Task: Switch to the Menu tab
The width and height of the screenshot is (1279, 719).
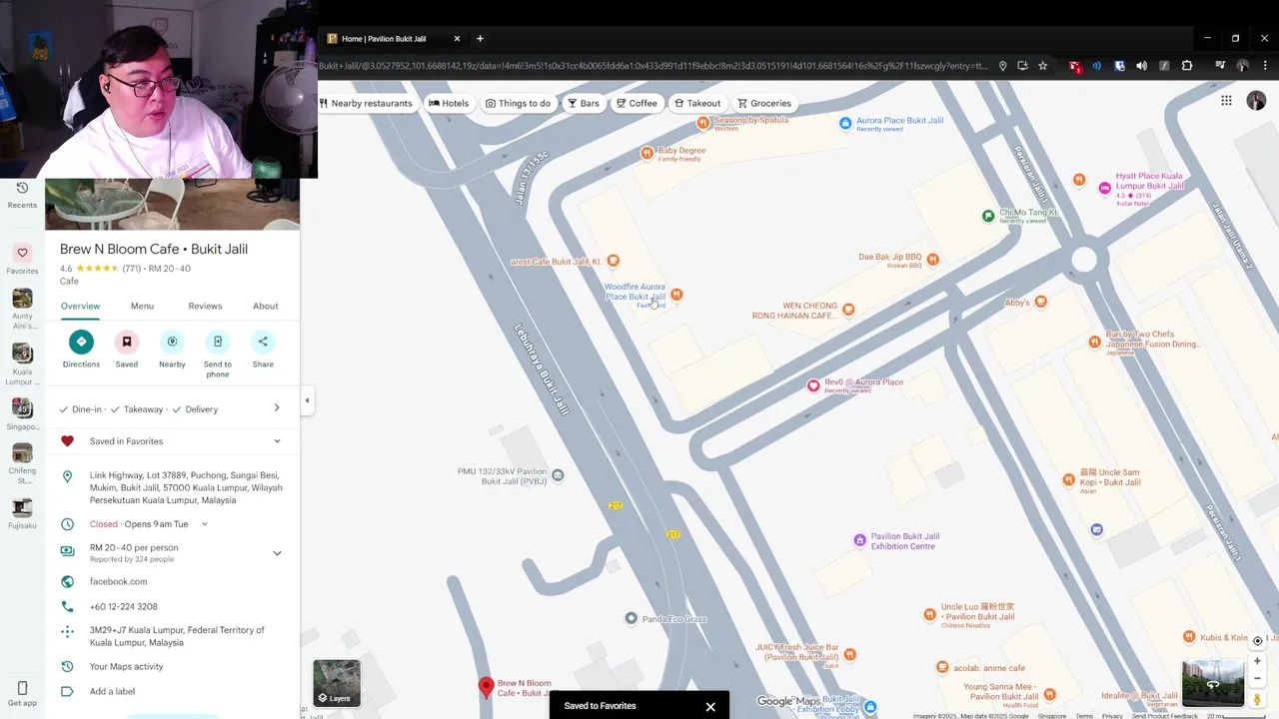Action: click(142, 306)
